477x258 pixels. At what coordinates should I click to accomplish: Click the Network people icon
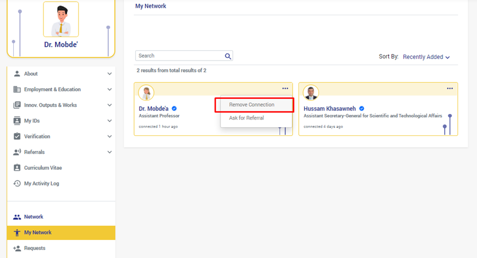17,217
